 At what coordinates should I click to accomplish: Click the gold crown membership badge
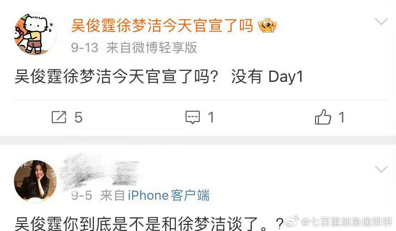(x=268, y=25)
